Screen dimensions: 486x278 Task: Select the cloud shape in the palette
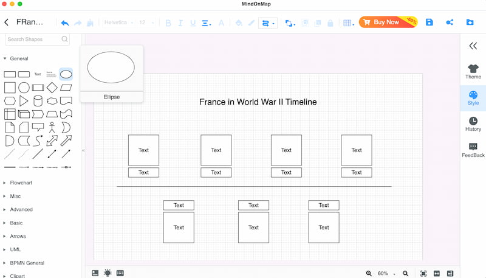pos(52,101)
